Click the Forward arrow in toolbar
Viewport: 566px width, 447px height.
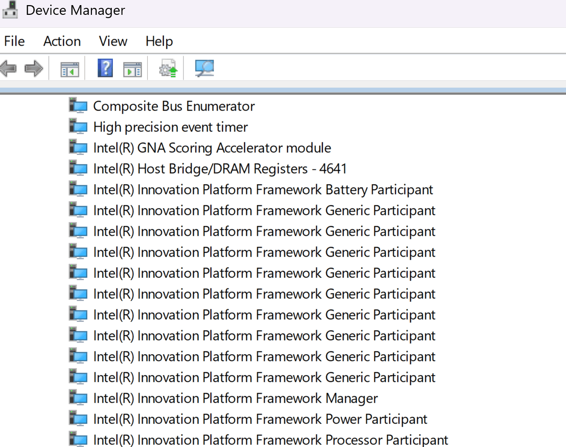[x=33, y=69]
